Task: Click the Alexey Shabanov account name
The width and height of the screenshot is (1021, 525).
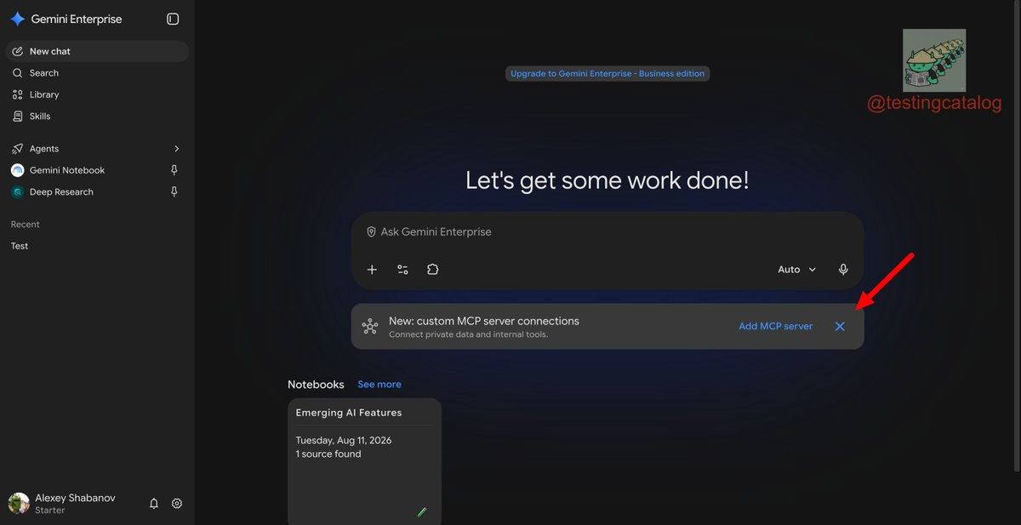Action: tap(75, 498)
